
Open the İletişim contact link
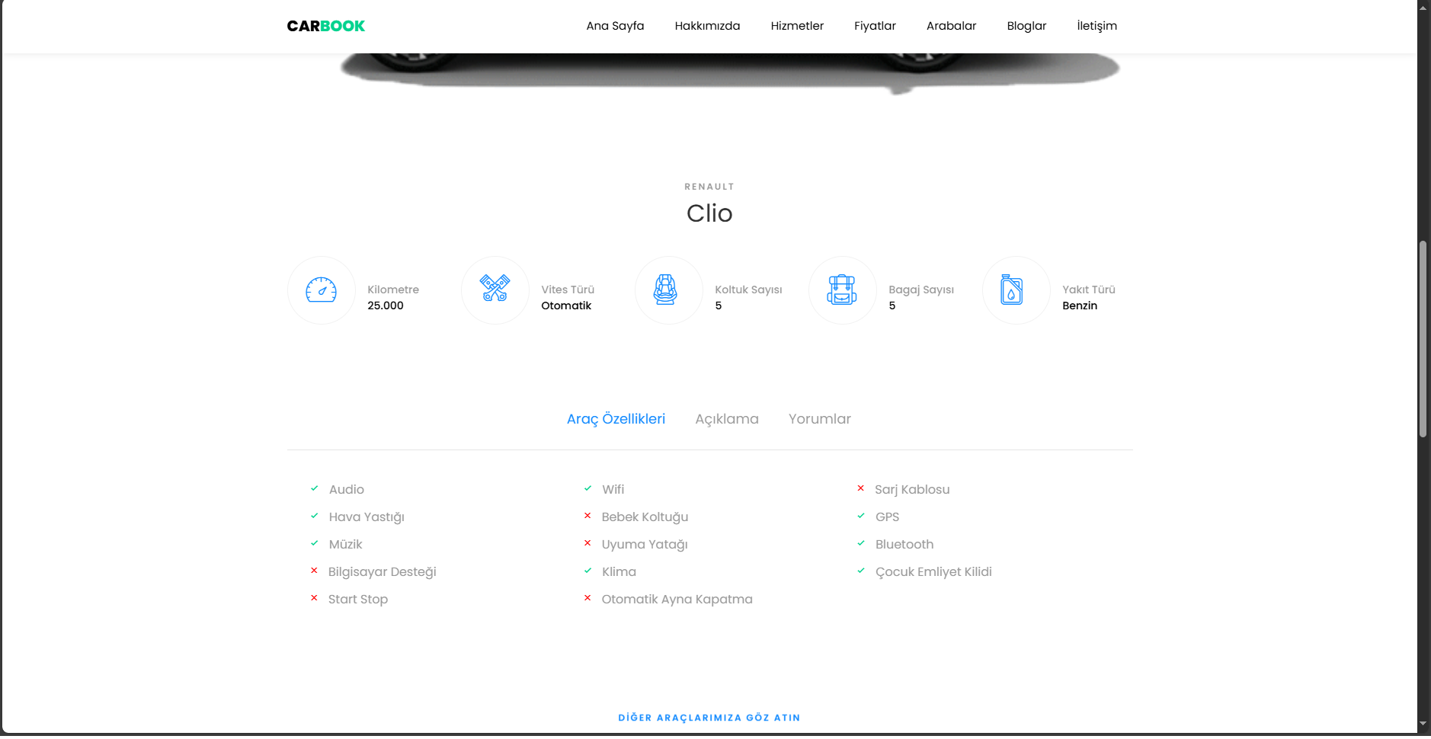tap(1096, 26)
